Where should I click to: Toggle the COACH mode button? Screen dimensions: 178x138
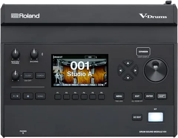tap(40, 75)
